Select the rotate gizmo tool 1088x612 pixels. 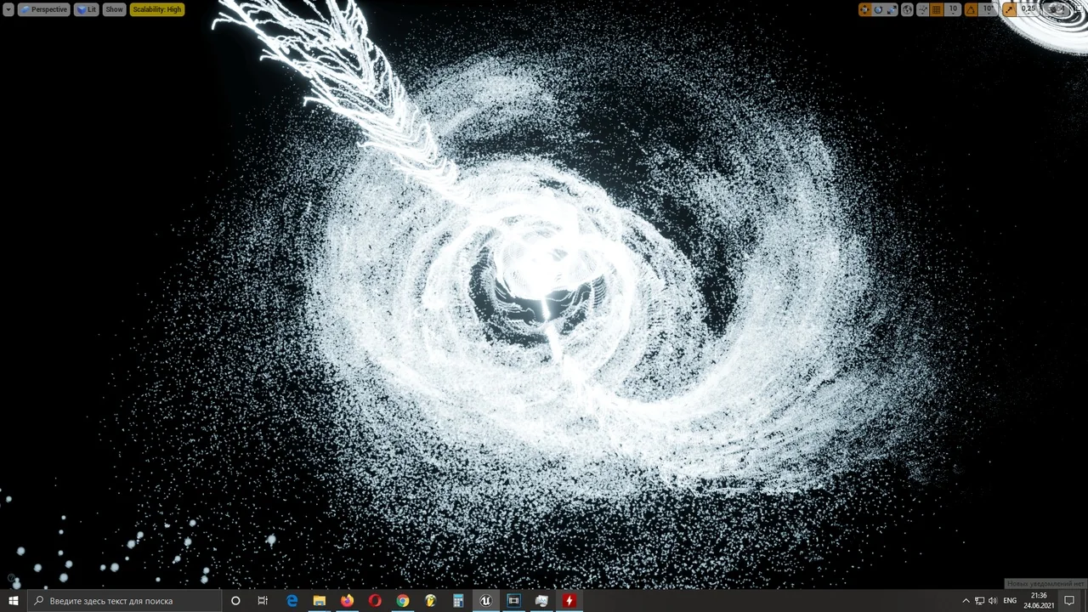[878, 9]
